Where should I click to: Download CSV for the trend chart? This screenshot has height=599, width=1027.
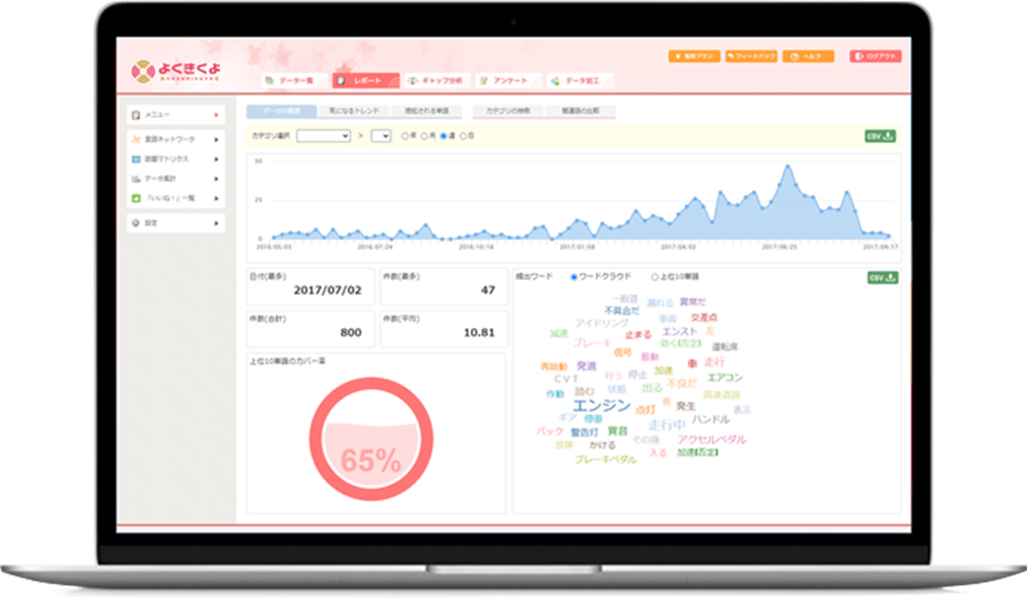(881, 136)
